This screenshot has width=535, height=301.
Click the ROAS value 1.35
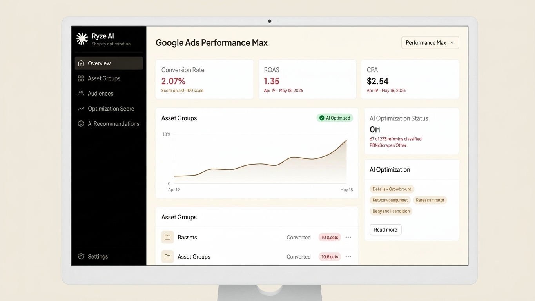(272, 81)
